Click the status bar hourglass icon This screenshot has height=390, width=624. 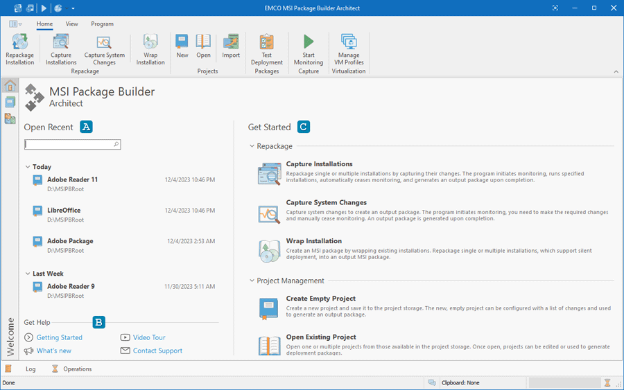coord(607,382)
